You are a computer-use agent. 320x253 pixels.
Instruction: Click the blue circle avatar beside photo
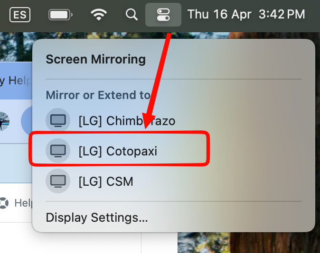27,121
